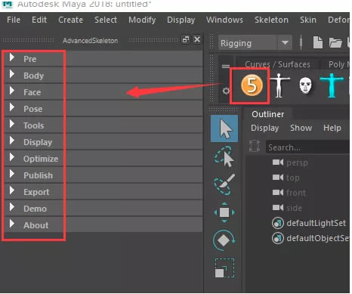Open the main Display menu
Image resolution: width=352 pixels, height=294 pixels.
181,20
